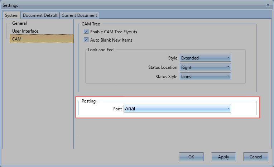This screenshot has height=167, width=274.
Task: Toggle Enable CAM Tree Flyouts checkbox
Action: (86, 32)
